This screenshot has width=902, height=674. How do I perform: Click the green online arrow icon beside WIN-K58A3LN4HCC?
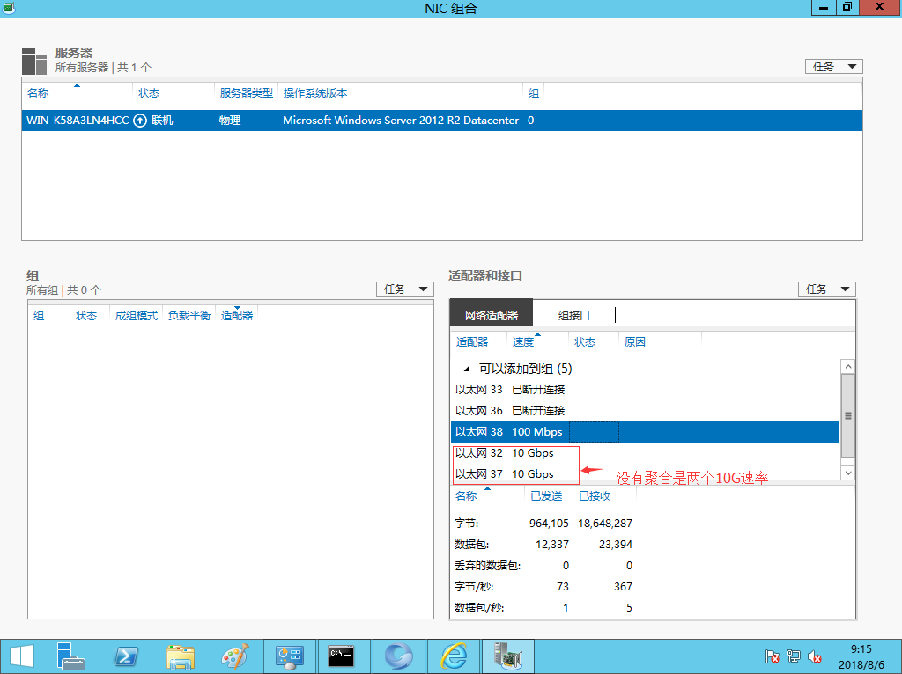coord(139,121)
